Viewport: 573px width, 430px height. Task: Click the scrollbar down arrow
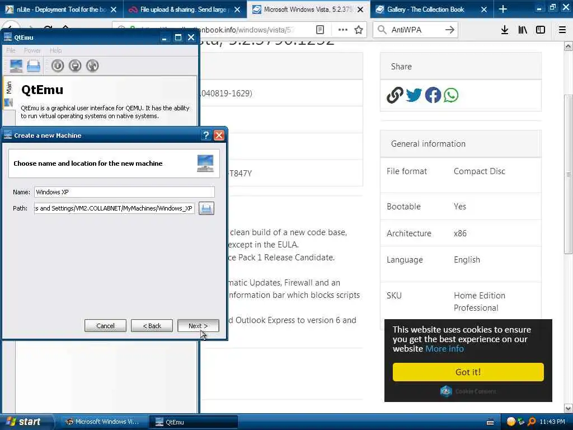click(569, 408)
